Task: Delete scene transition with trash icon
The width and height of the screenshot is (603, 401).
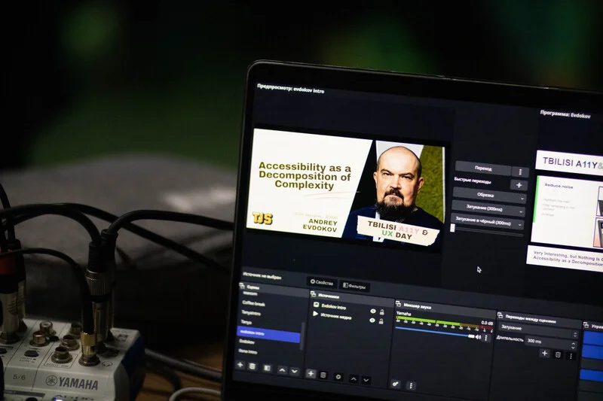Action: (x=558, y=354)
